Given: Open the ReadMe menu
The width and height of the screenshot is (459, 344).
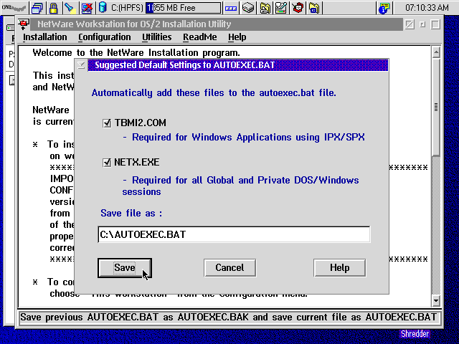Looking at the screenshot, I should [x=200, y=37].
